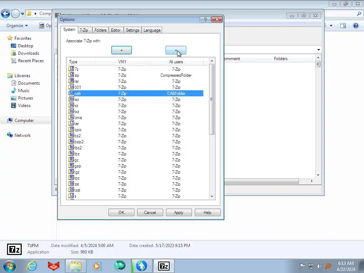Select the 001 file type icon
This screenshot has height=273, width=364.
(71, 87)
